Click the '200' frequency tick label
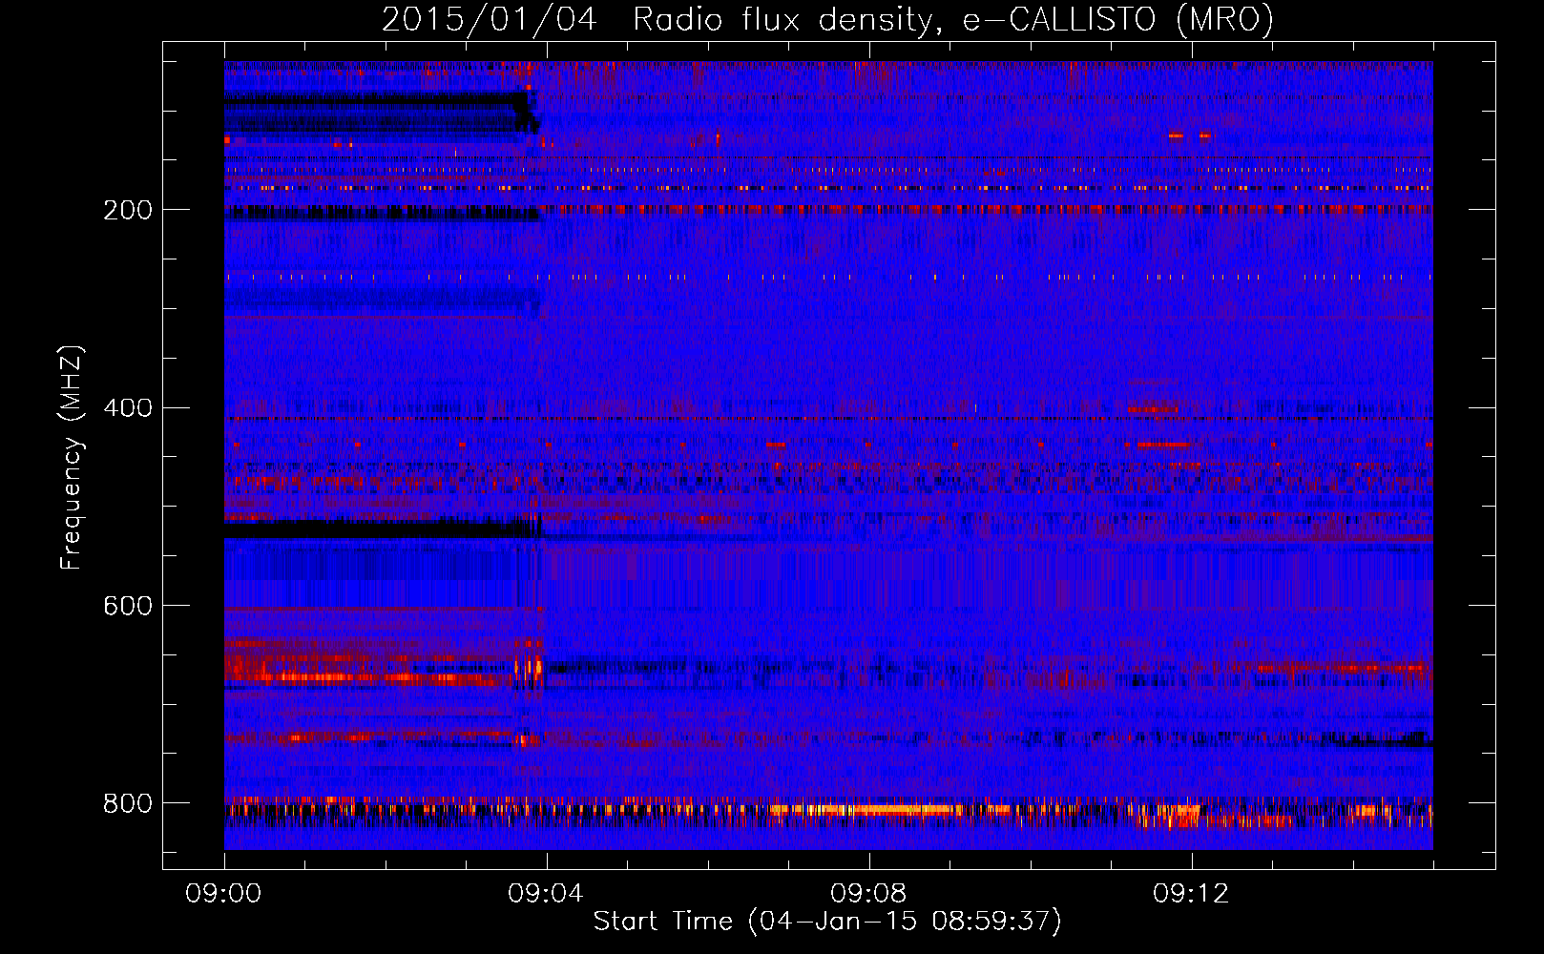 pyautogui.click(x=128, y=210)
